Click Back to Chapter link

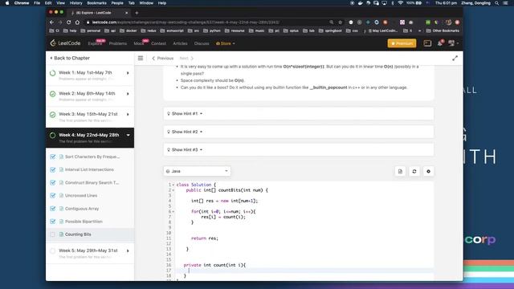[70, 58]
